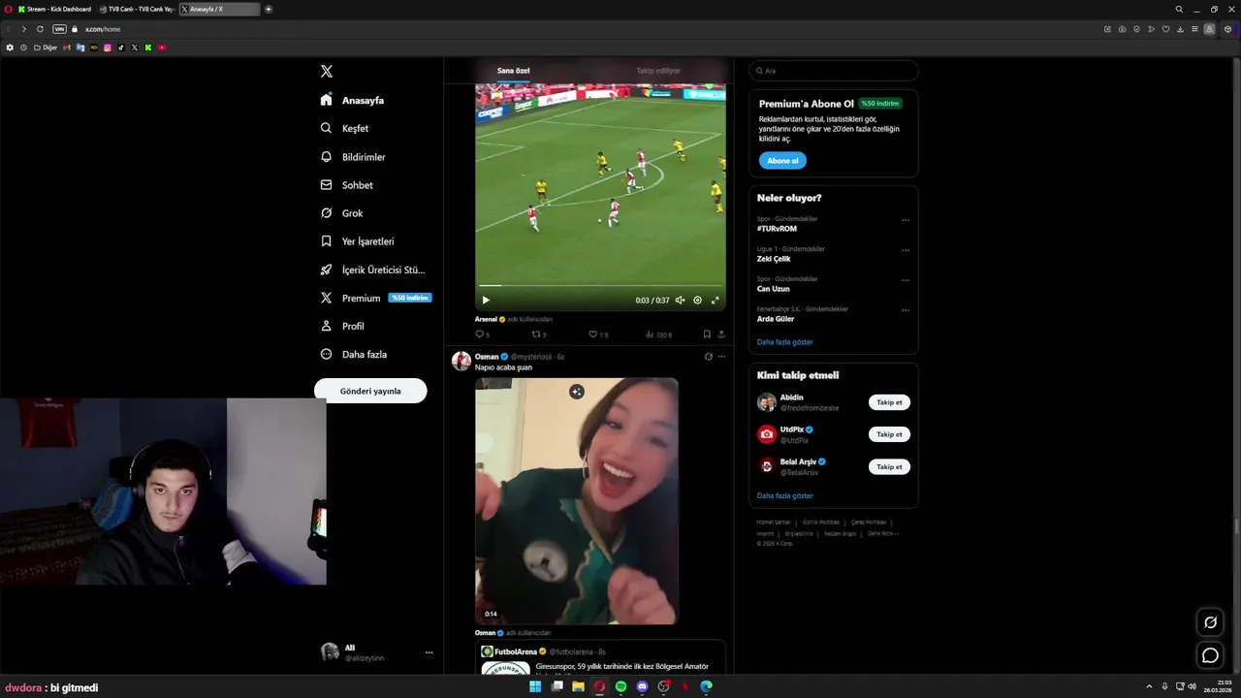This screenshot has width=1241, height=698.
Task: Seek on the Arsenal video progress bar
Action: [600, 286]
